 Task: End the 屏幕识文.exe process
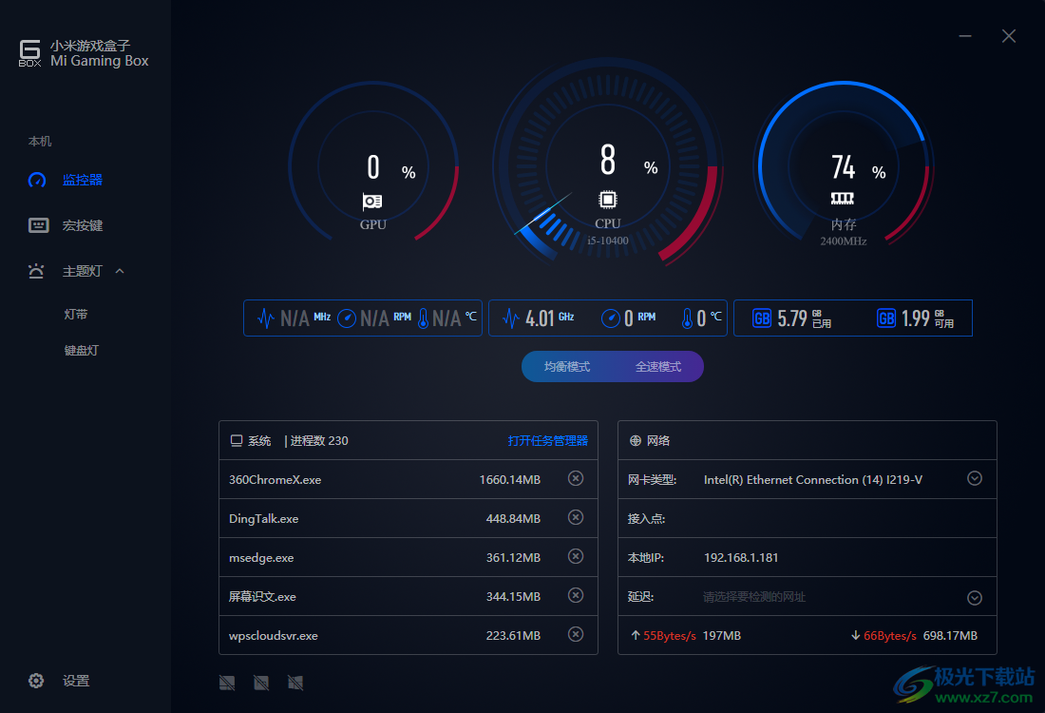[x=576, y=596]
